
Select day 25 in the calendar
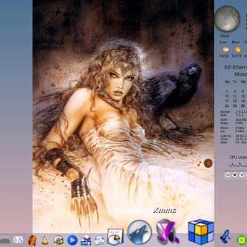click(x=235, y=106)
